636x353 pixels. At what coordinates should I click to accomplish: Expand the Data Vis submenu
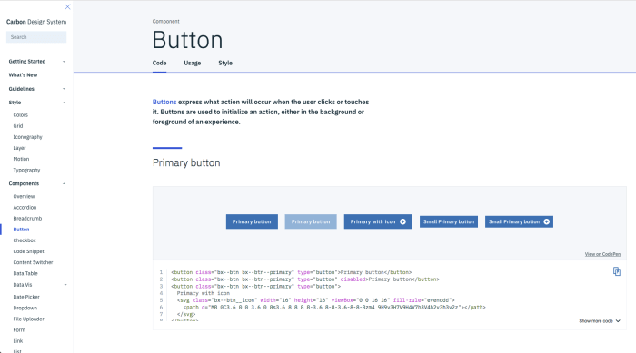(40, 285)
